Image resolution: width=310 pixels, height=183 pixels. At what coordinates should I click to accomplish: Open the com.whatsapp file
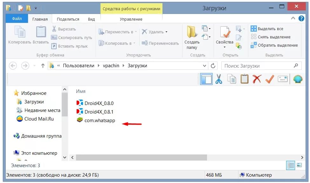point(100,120)
